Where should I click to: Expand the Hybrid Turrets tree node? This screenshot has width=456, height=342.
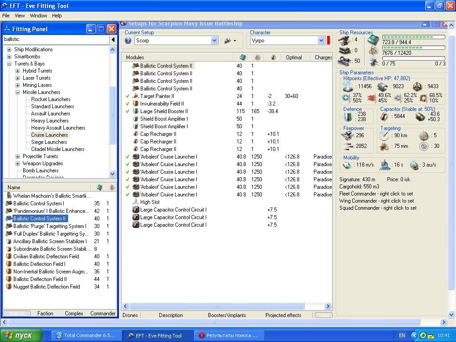18,71
